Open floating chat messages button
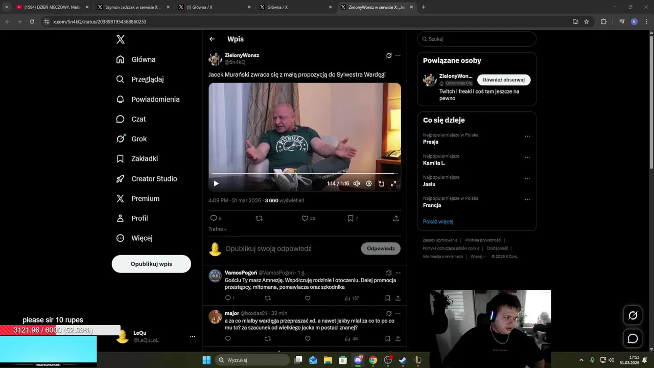The height and width of the screenshot is (368, 654). tap(633, 338)
